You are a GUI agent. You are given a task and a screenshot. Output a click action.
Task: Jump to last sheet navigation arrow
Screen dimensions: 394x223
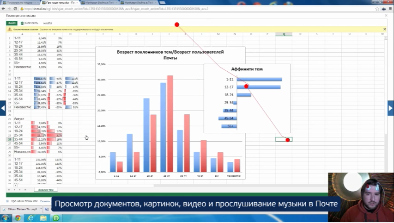coord(25,190)
